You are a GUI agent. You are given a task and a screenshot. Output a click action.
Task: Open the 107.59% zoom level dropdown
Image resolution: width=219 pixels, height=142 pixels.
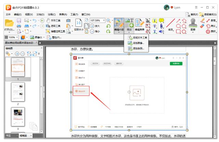click(104, 20)
